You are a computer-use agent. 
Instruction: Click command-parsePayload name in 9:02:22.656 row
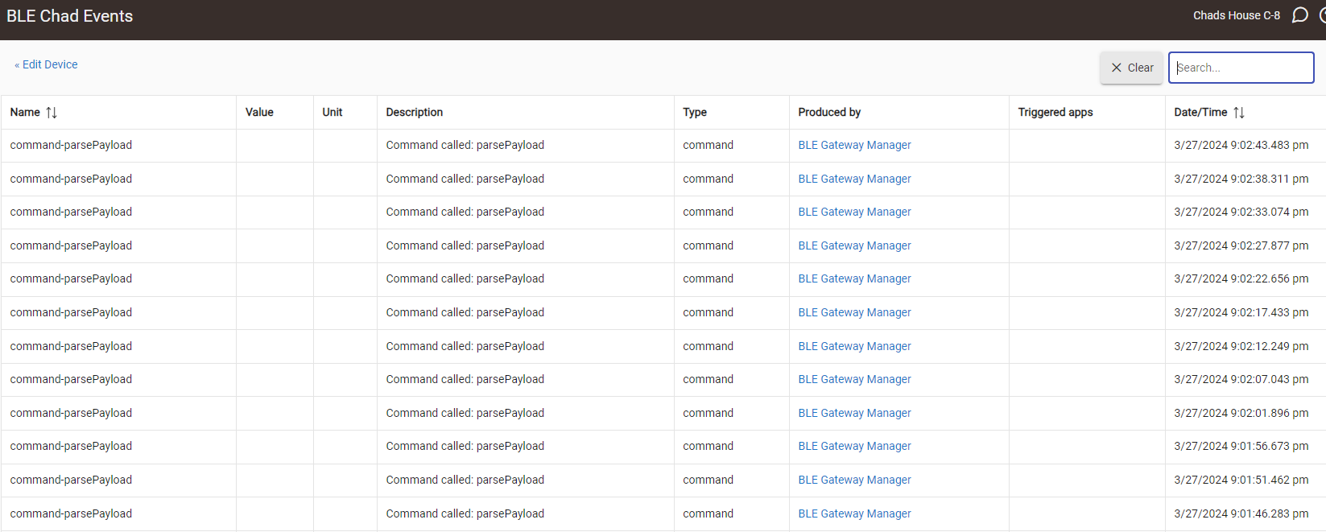(x=71, y=278)
